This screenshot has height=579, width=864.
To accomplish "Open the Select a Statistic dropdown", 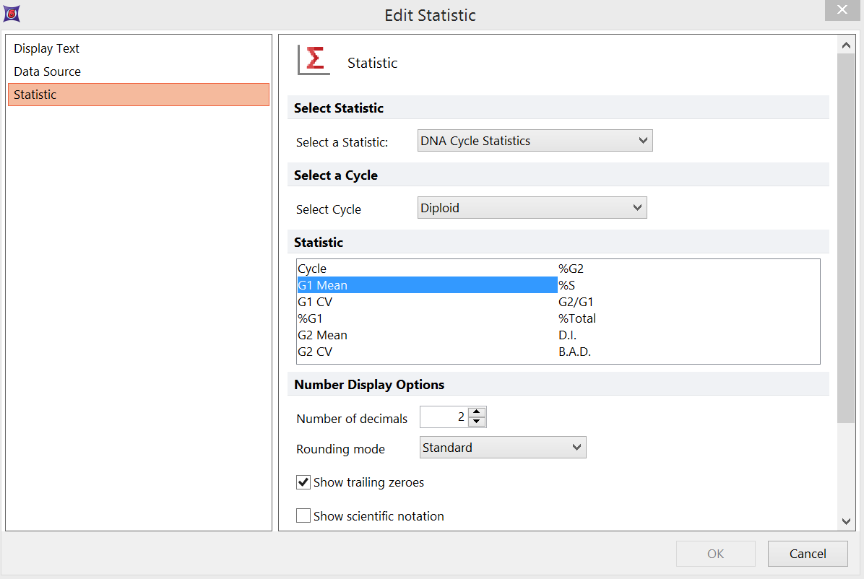I will point(535,141).
